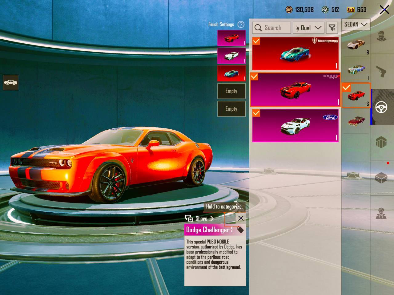Image resolution: width=394 pixels, height=295 pixels.
Task: Close the Dodge Challenger description popup
Action: pos(241,218)
